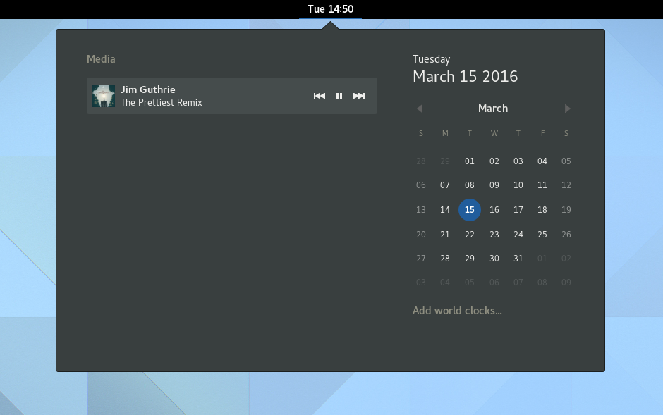This screenshot has height=415, width=663.
Task: Click the March 15 2016 date heading
Action: pos(465,76)
